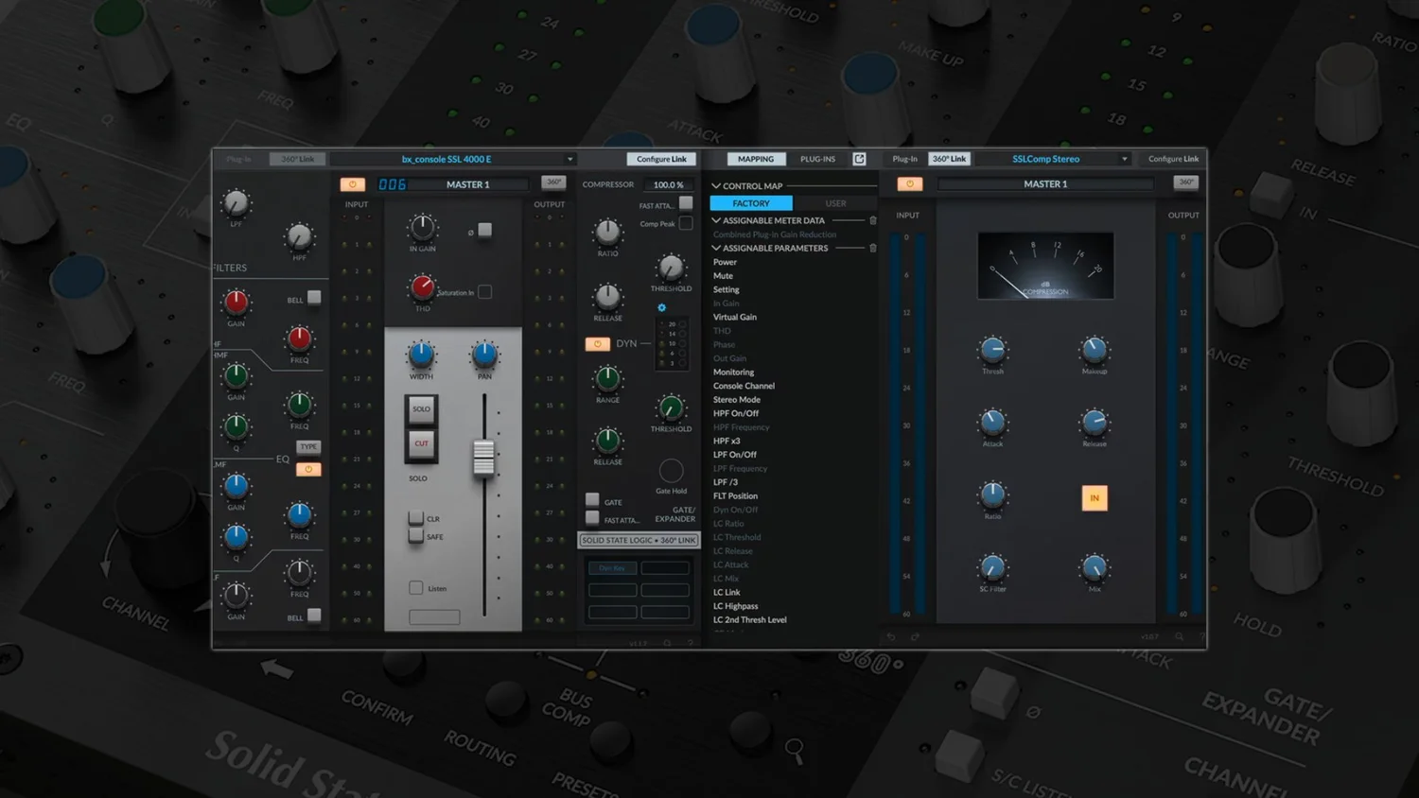Click the gear icon above the dynamics meter
Viewport: 1419px width, 798px height.
pos(661,307)
